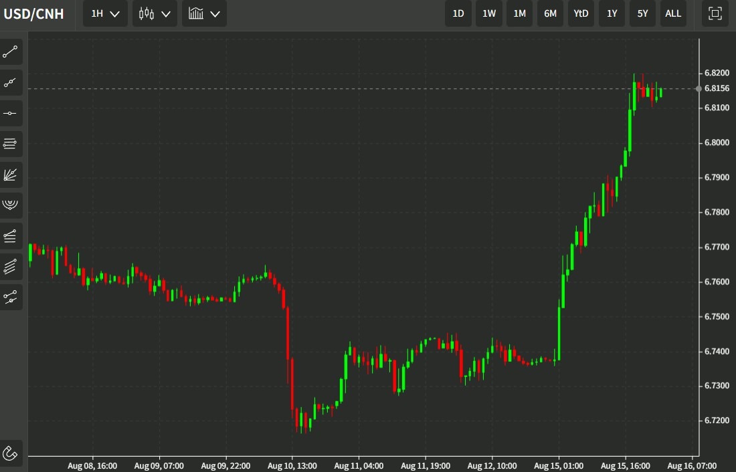This screenshot has height=472, width=736.
Task: Show ALL time range data
Action: click(x=673, y=13)
